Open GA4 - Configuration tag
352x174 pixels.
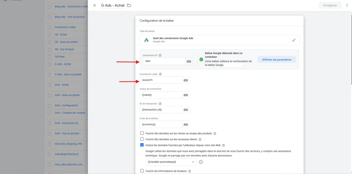66,105
